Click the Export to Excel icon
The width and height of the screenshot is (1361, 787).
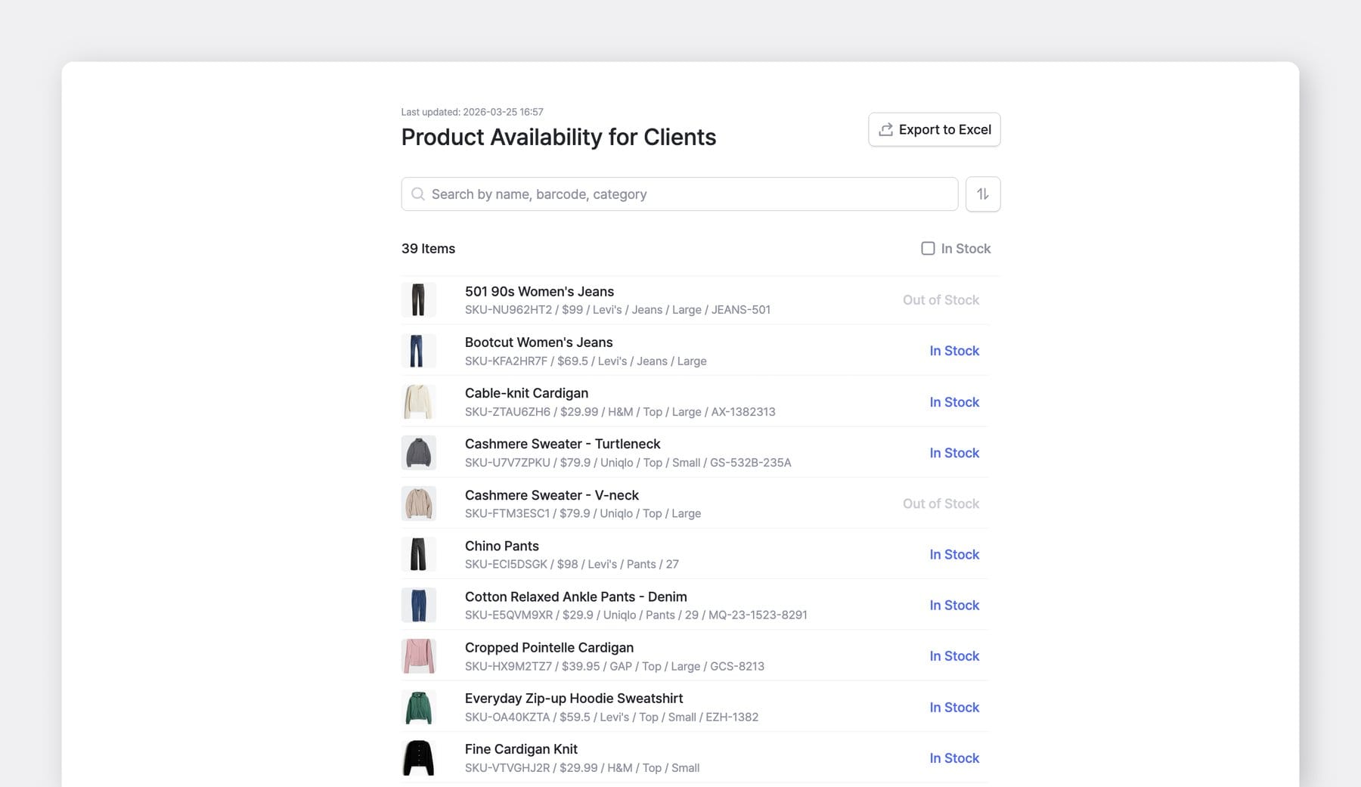click(885, 129)
